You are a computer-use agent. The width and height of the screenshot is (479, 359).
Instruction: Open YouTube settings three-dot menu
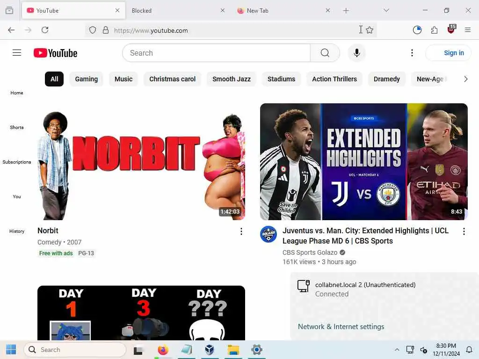tap(412, 53)
